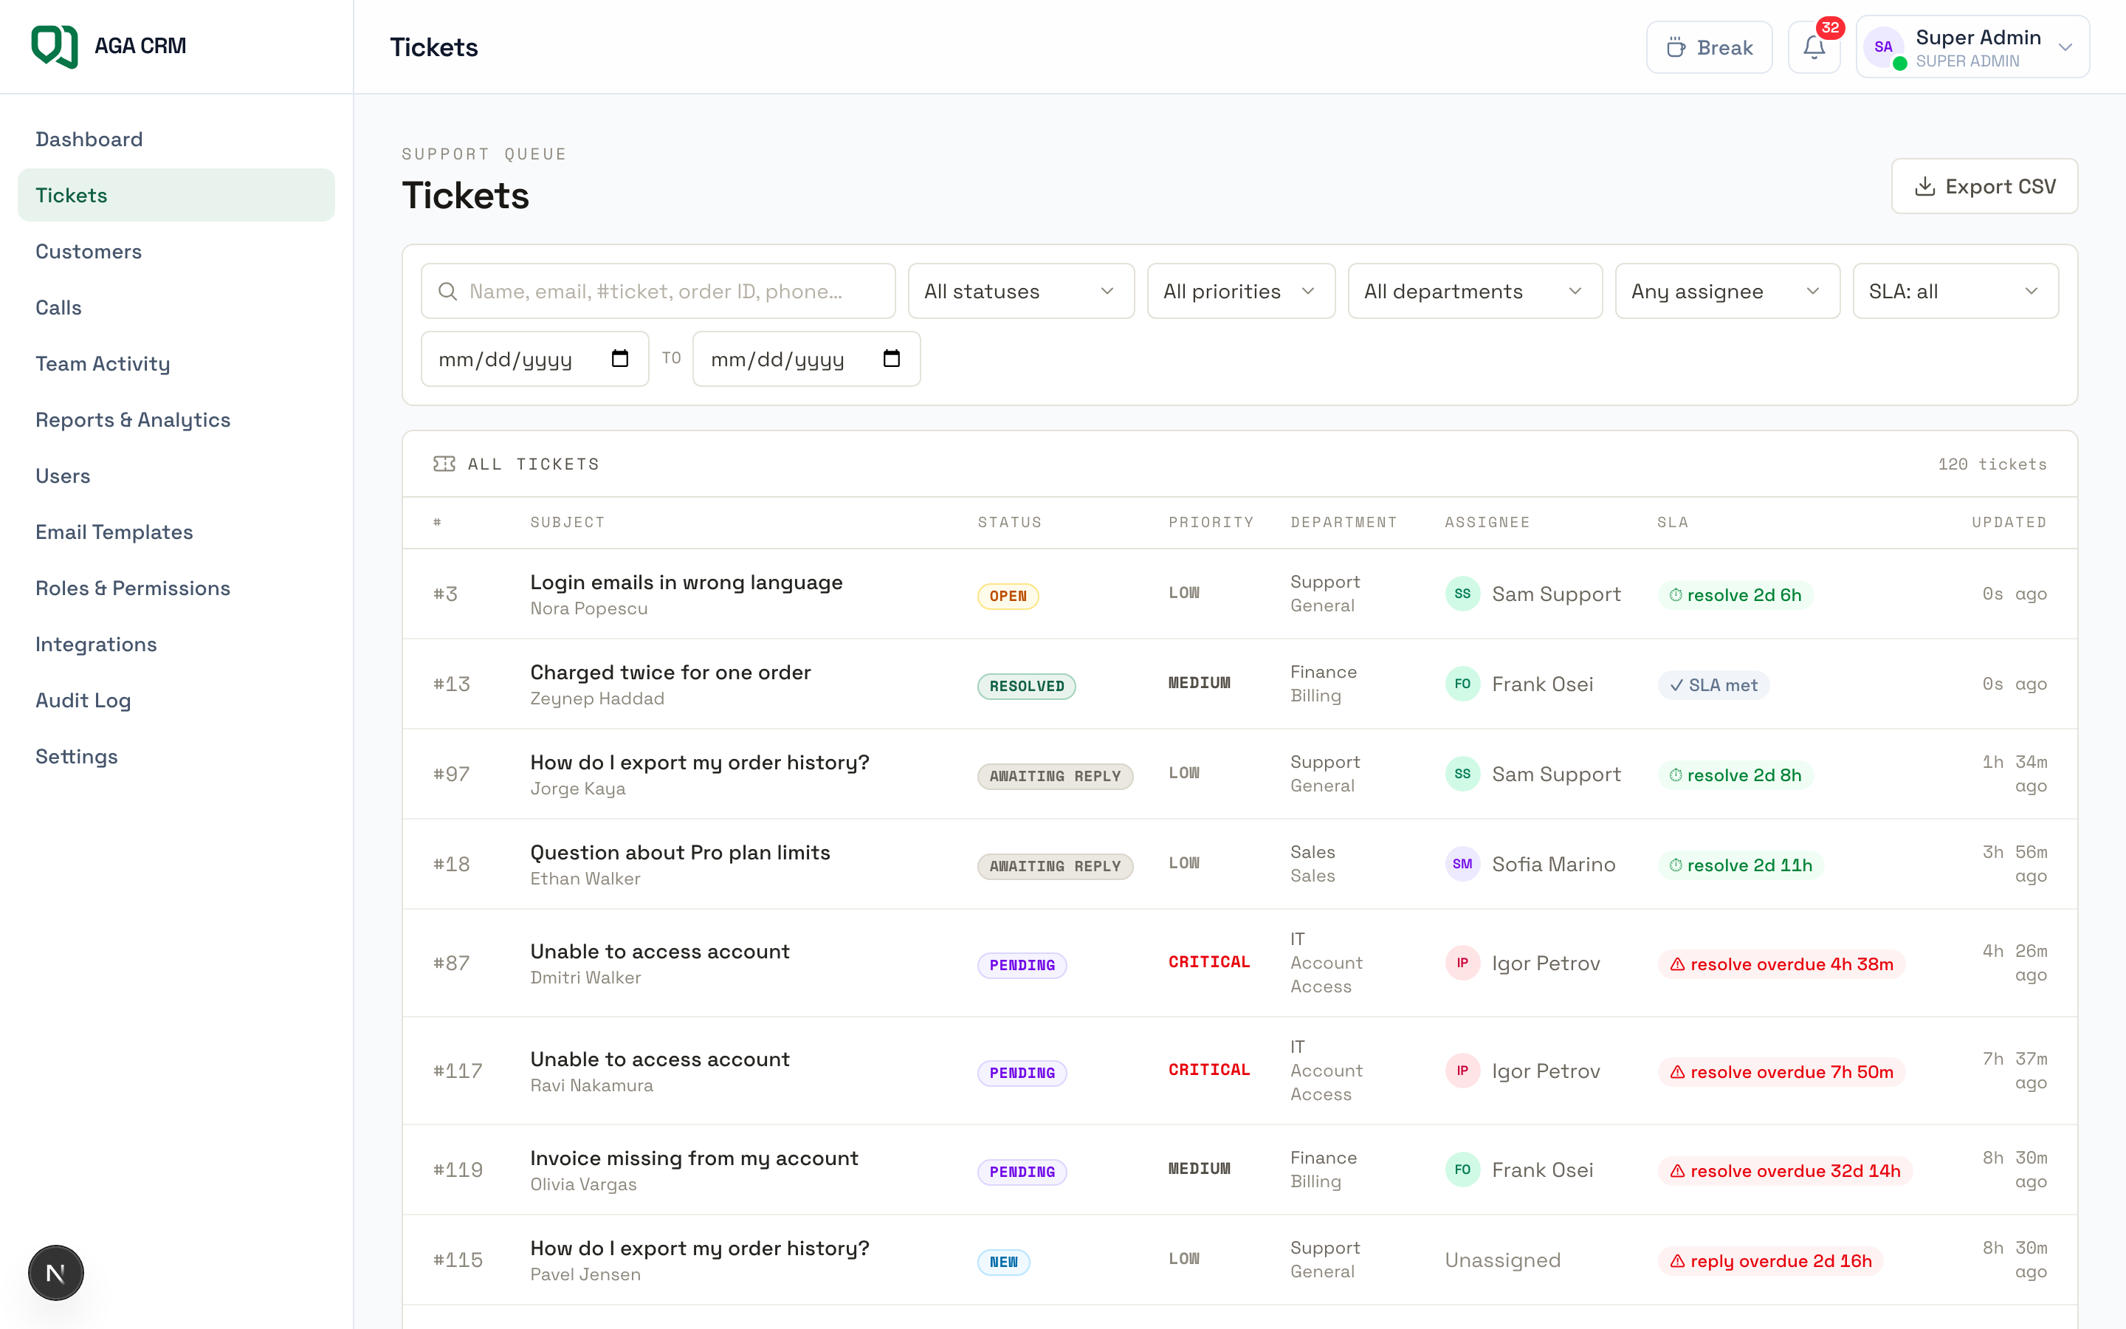Click ticket number #97

pos(451,775)
